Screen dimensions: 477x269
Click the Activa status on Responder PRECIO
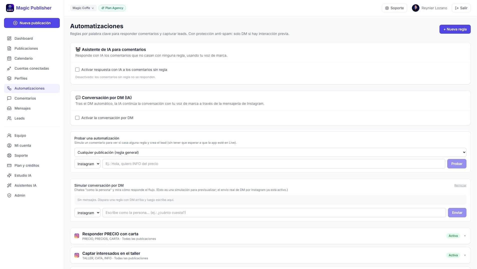(x=453, y=236)
